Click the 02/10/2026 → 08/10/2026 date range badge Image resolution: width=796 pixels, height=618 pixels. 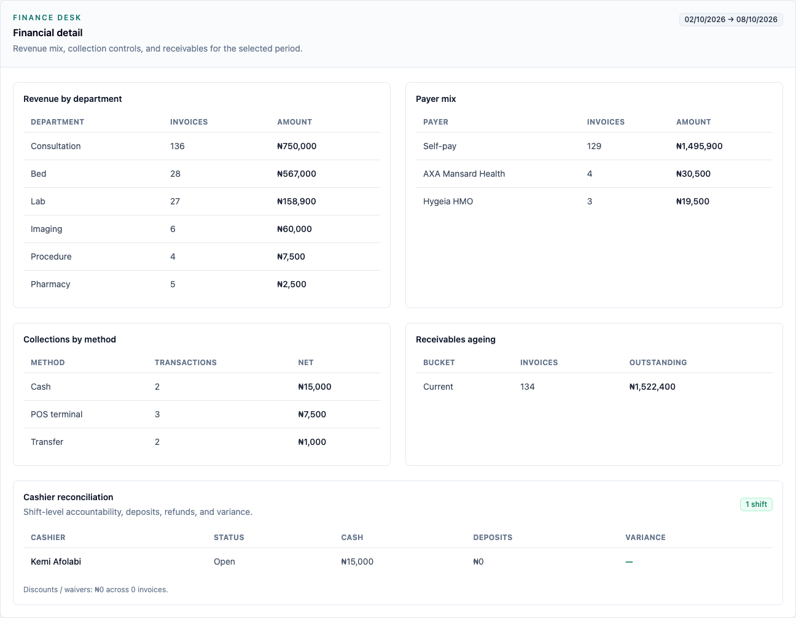tap(731, 20)
